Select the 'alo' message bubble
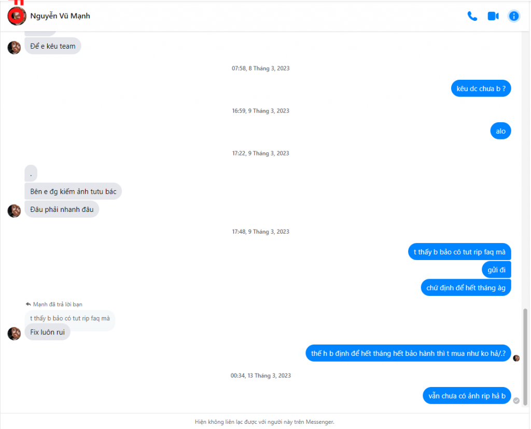The width and height of the screenshot is (531, 429). point(500,131)
